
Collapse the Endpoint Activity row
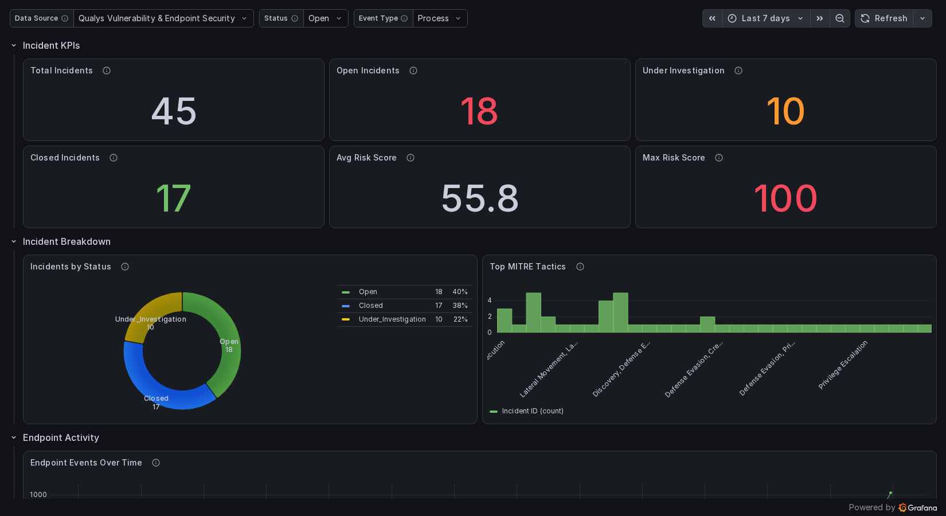click(14, 437)
